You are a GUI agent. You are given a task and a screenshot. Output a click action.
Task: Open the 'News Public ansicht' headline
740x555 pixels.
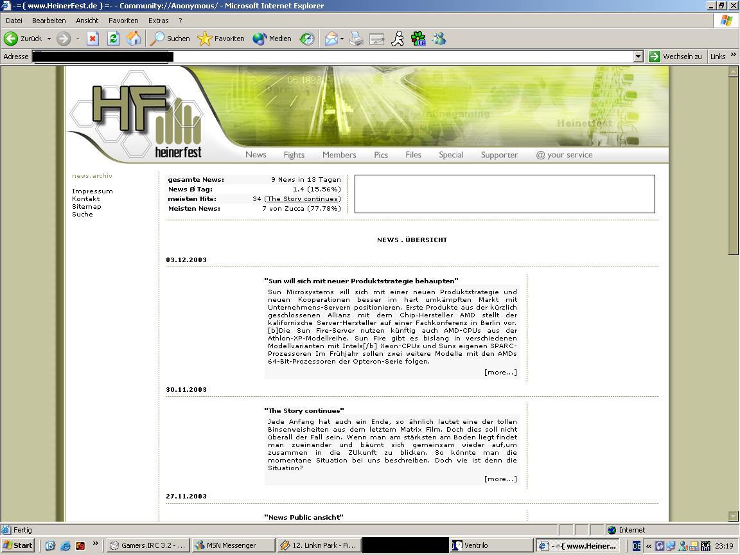pos(303,517)
